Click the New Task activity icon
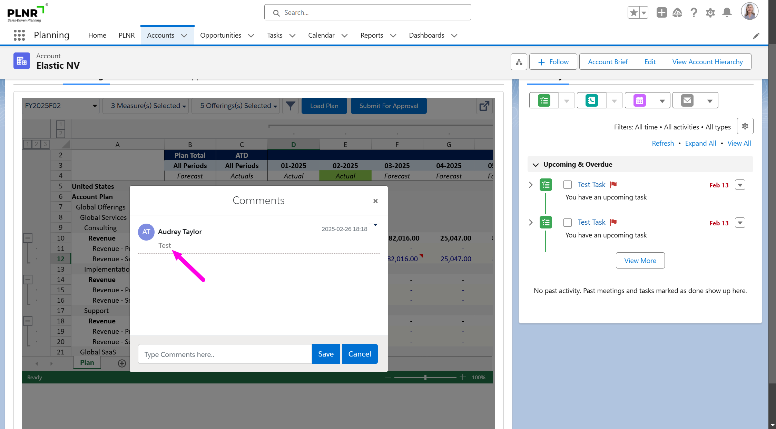Screen dimensions: 776x429 tap(544, 100)
